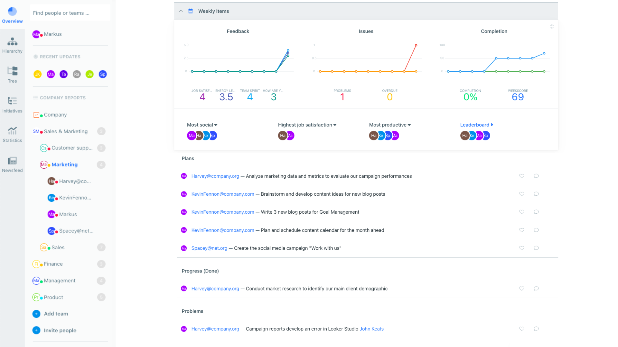Click like icon on Harvey's marketing plan
618x347 pixels.
click(522, 176)
